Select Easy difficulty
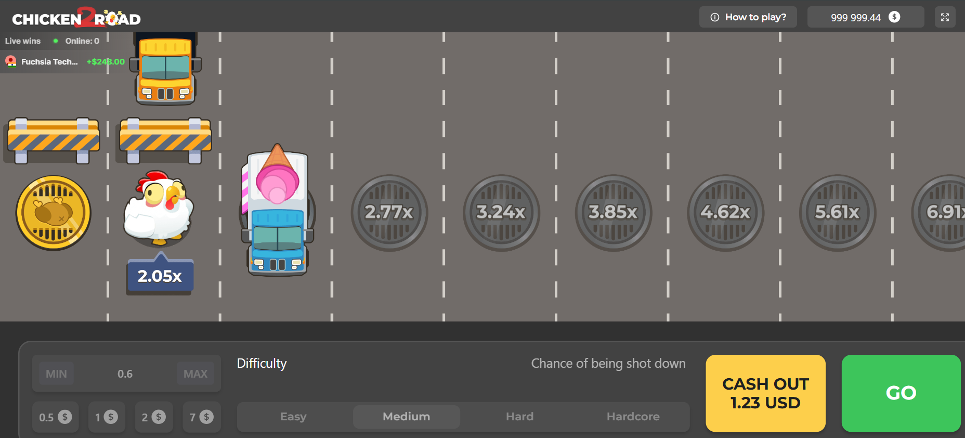 click(x=293, y=417)
